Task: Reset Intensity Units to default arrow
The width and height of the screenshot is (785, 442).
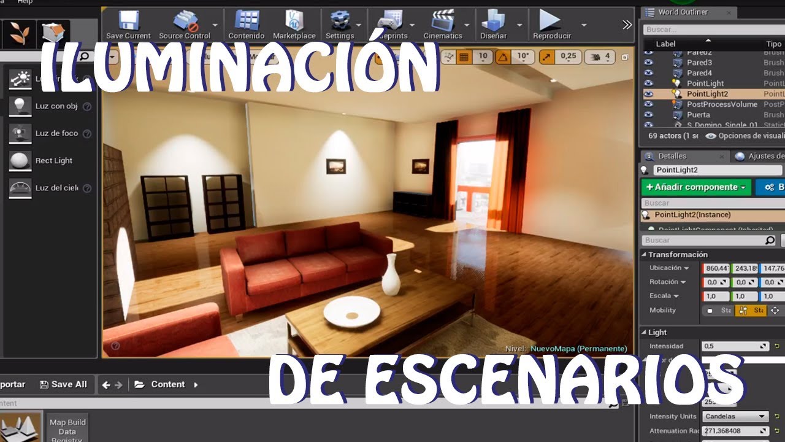Action: click(x=776, y=416)
